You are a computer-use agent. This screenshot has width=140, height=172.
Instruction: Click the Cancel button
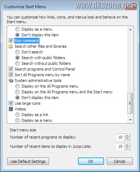120,161
